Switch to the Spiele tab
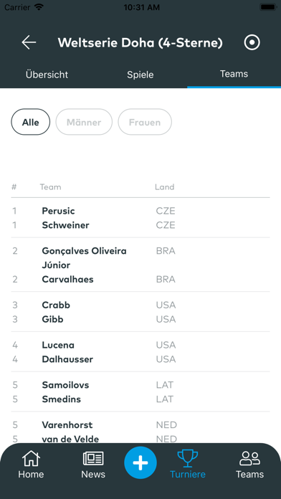This screenshot has width=281, height=499. (140, 75)
